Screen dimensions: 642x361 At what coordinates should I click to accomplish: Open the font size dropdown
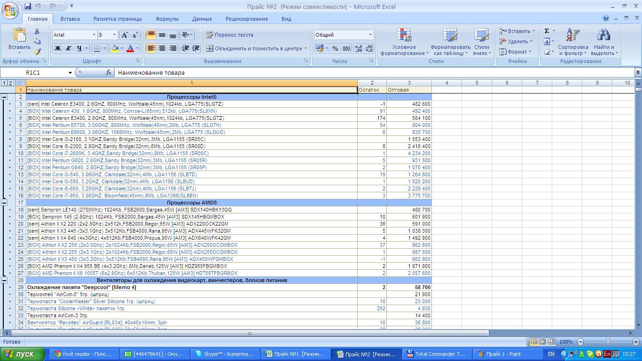pyautogui.click(x=114, y=35)
